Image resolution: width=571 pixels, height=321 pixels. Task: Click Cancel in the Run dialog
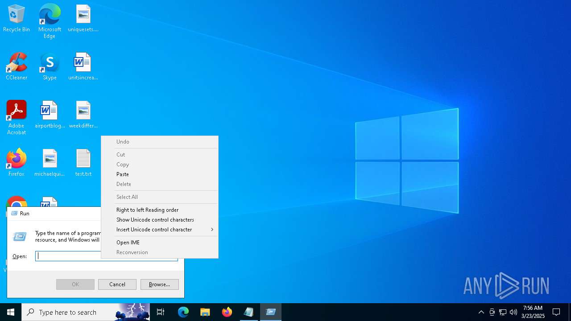click(117, 284)
